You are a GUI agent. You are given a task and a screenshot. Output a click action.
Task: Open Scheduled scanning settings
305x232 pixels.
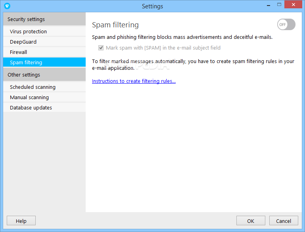point(44,87)
